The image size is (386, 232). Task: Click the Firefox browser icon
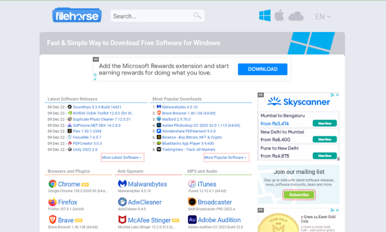[52, 202]
